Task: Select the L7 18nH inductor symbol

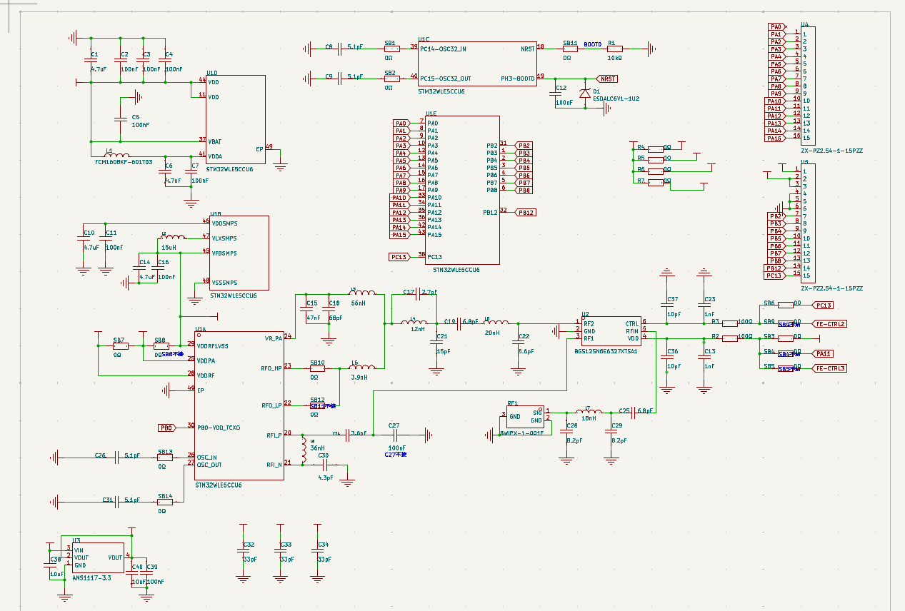Action: (x=590, y=412)
